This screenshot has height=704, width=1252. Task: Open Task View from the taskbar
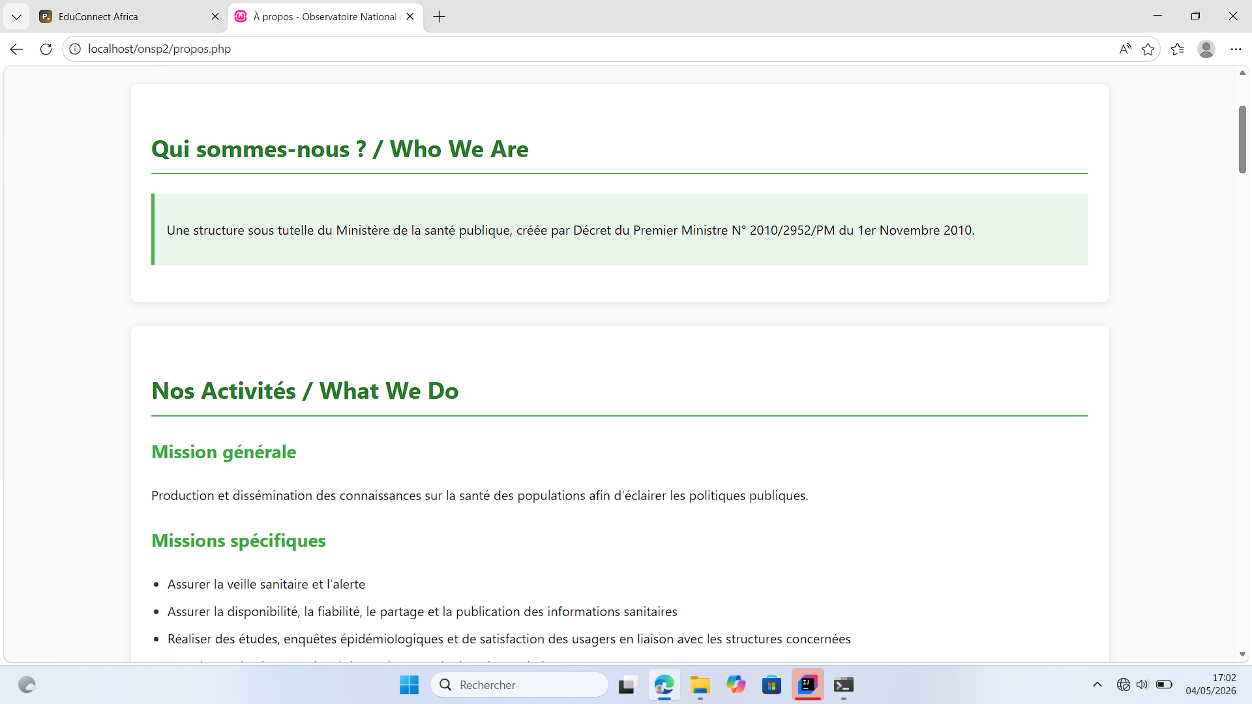point(627,685)
